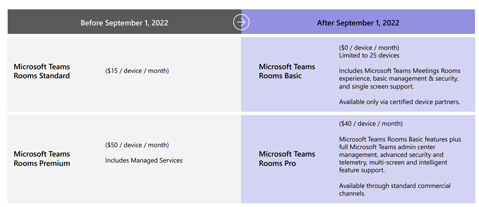Image resolution: width=479 pixels, height=207 pixels.
Task: Click Available through standard commercial channels text
Action: point(395,190)
